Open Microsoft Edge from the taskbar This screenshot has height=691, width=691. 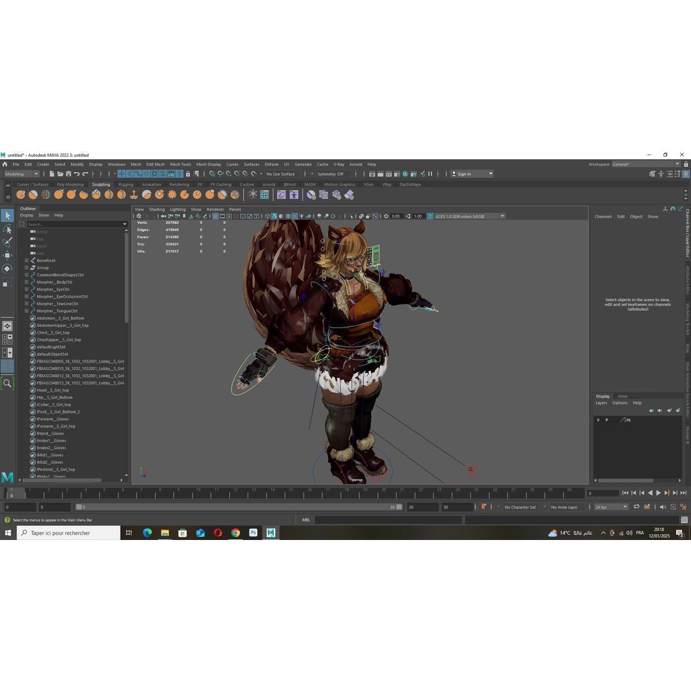(x=147, y=533)
